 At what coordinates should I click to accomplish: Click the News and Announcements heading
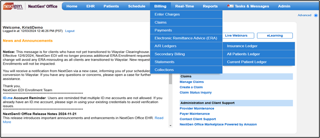coord(28,41)
